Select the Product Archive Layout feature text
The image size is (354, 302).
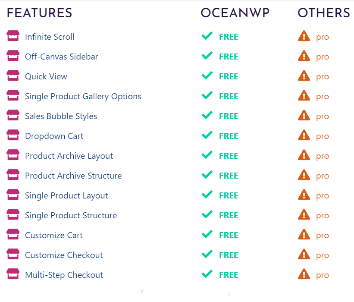coord(69,156)
